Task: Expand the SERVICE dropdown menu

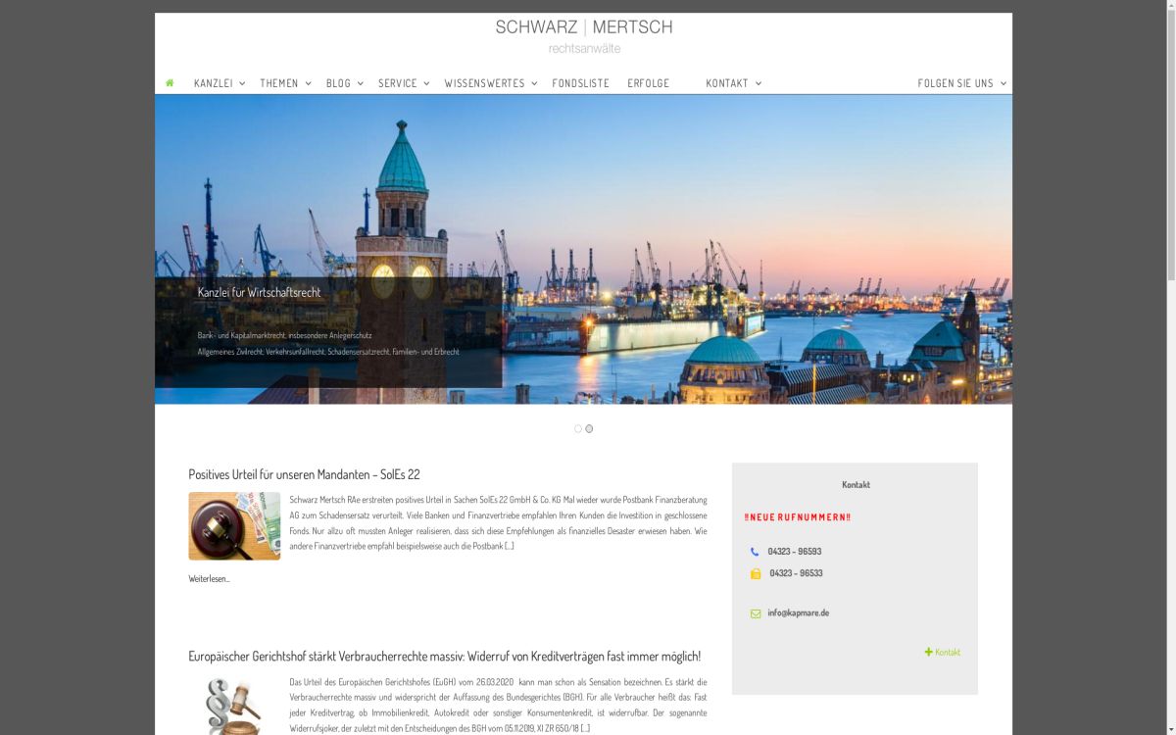Action: [400, 83]
